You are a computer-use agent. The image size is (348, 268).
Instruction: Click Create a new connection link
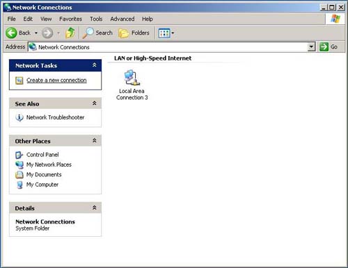56,81
